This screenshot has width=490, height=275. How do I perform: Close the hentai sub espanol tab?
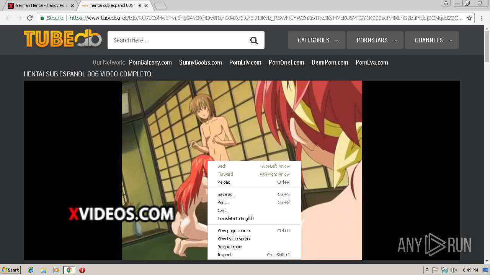click(146, 6)
